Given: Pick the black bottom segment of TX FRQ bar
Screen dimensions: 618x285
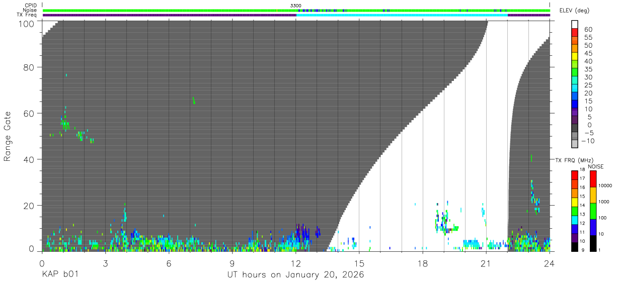Looking at the screenshot, I should coord(574,246).
